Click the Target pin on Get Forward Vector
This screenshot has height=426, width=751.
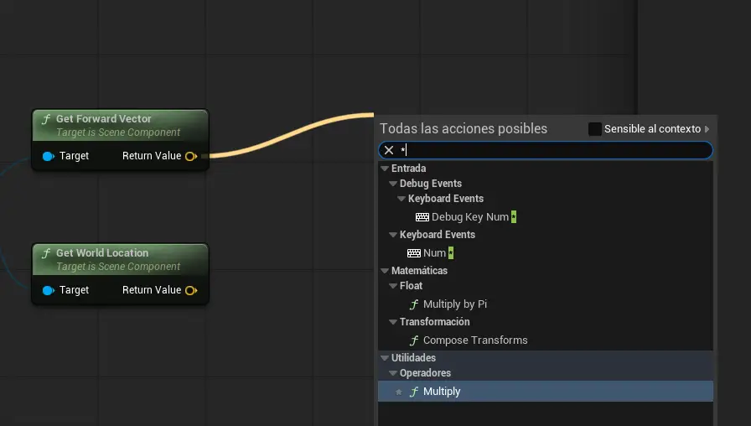tap(49, 156)
